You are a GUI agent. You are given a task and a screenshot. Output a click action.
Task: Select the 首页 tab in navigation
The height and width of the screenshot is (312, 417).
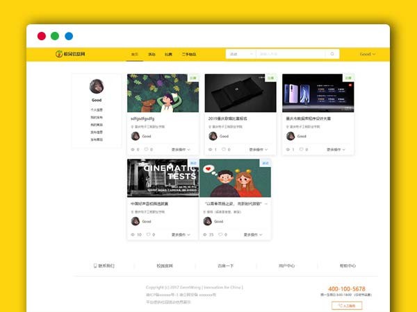pyautogui.click(x=135, y=54)
